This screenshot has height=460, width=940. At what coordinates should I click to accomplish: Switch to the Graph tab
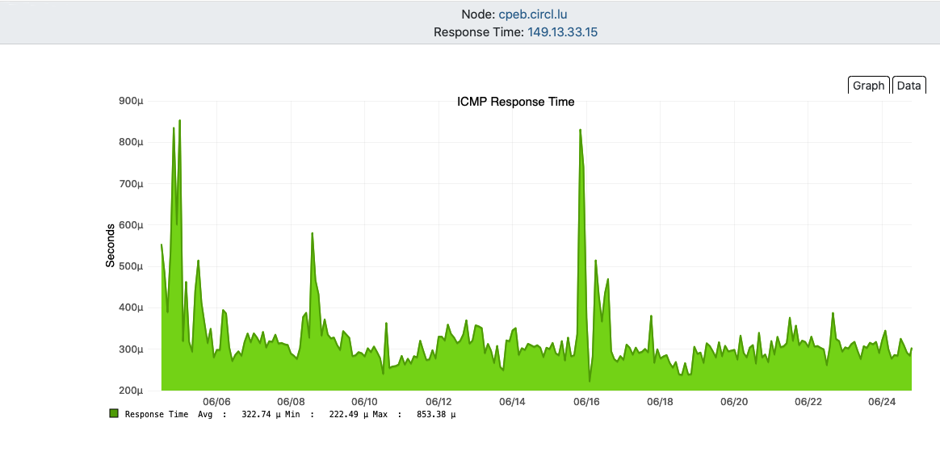pos(868,86)
